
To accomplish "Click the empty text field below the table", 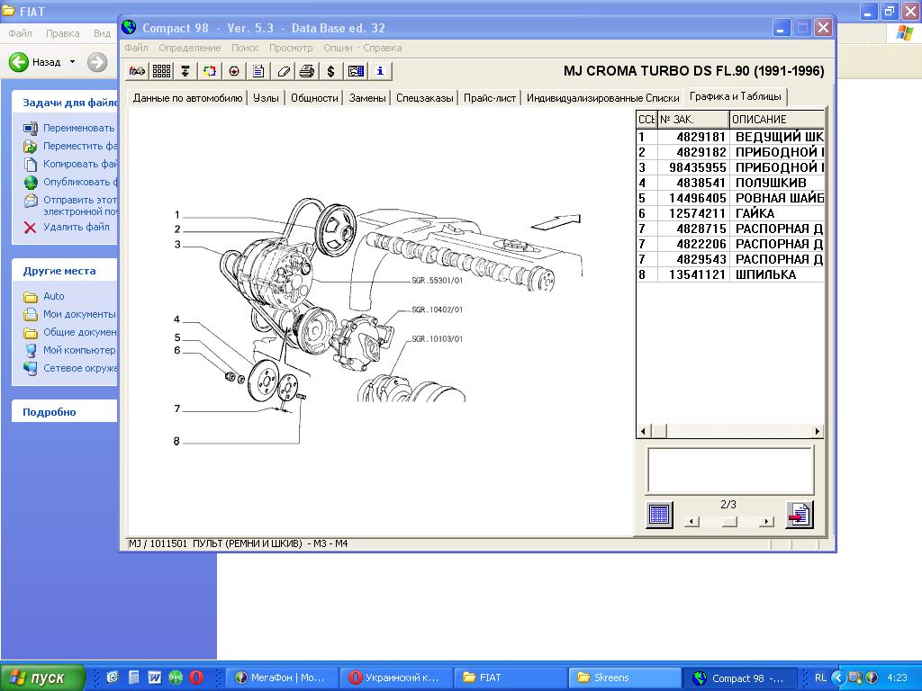I will pyautogui.click(x=729, y=469).
